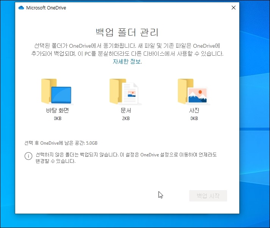Select the 문서 folder icon
Screen dimensions: 270x228
point(126,92)
